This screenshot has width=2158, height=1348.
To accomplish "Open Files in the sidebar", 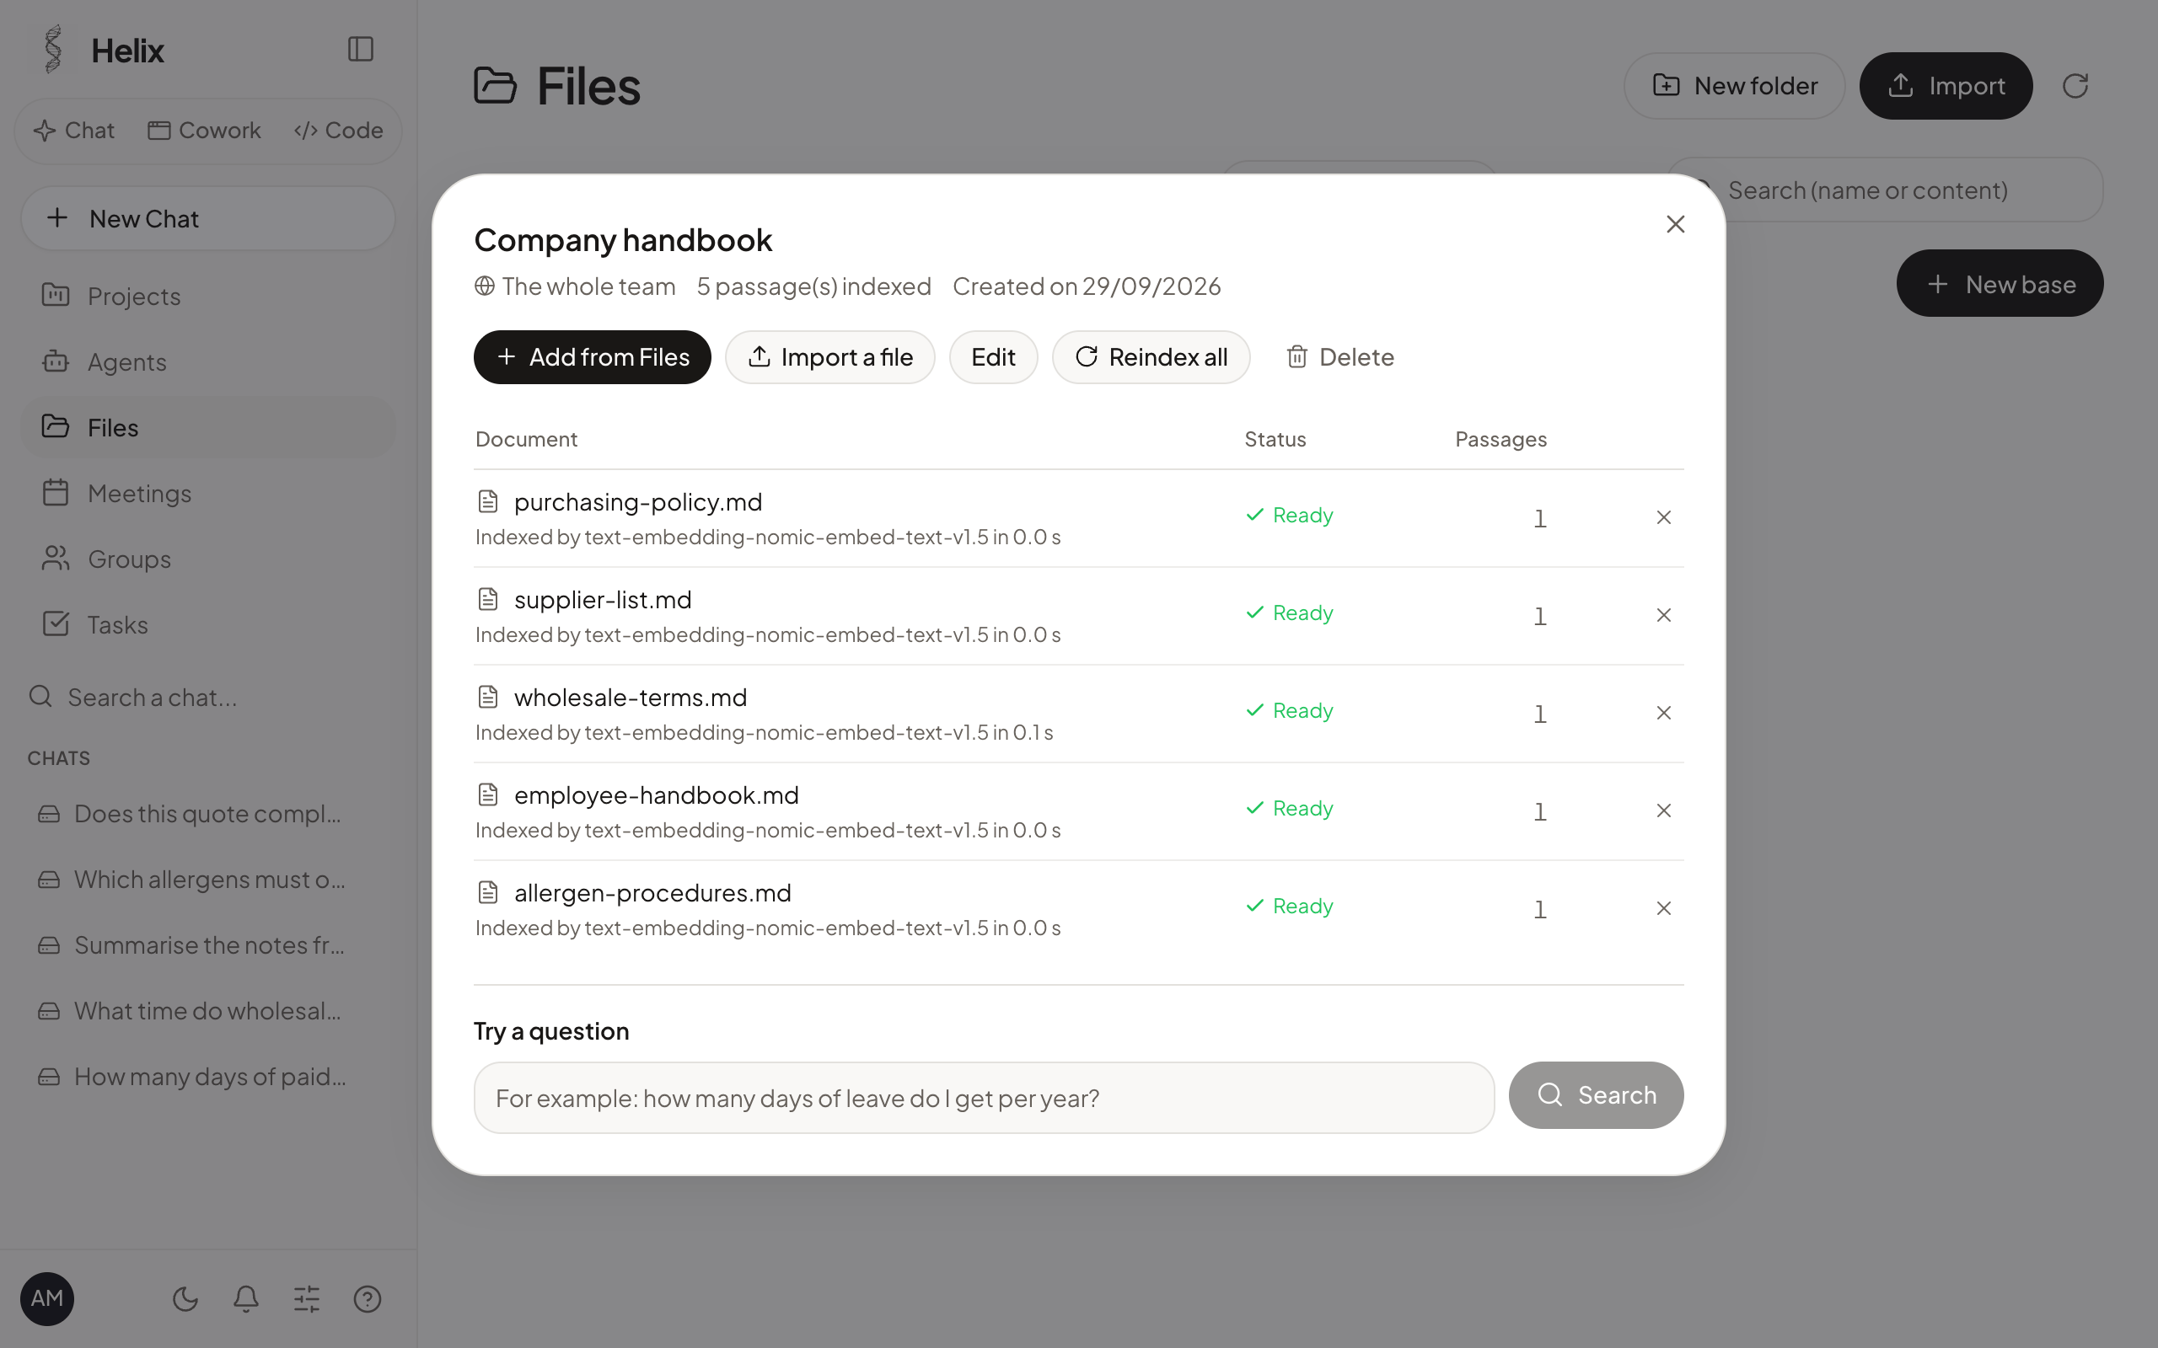I will [x=207, y=427].
